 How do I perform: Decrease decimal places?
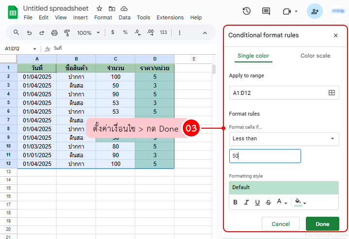click(x=138, y=32)
